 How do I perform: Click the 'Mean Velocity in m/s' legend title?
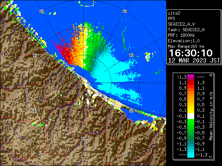point(211,116)
